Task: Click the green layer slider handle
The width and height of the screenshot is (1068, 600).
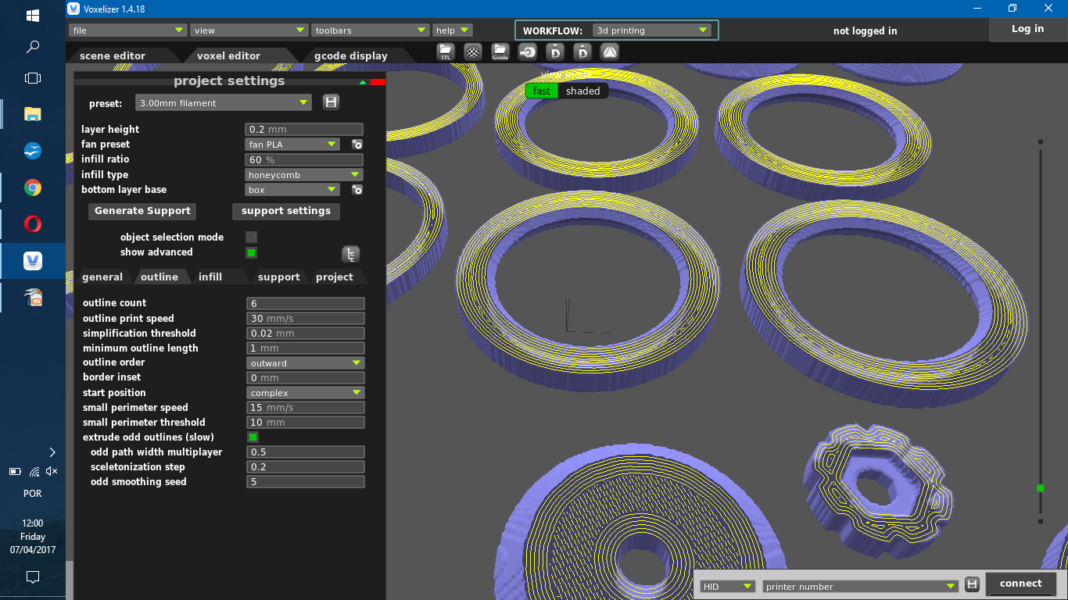Action: tap(1040, 488)
